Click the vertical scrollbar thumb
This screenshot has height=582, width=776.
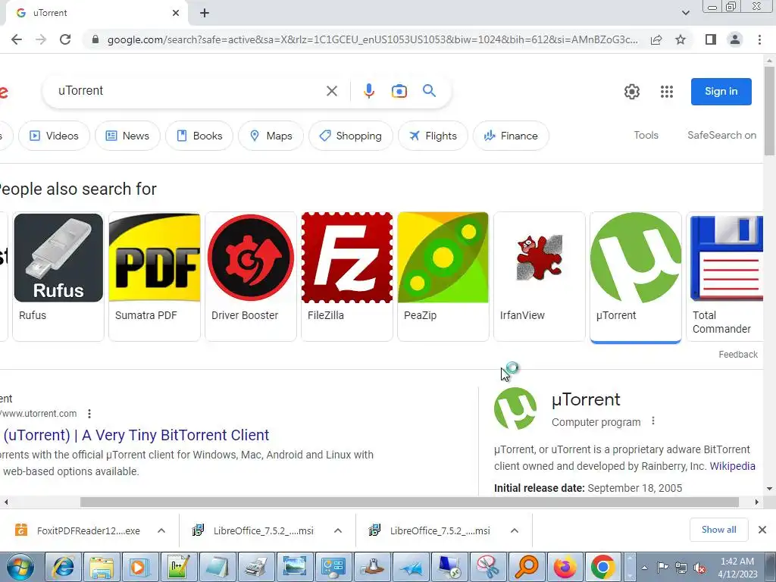(769, 111)
